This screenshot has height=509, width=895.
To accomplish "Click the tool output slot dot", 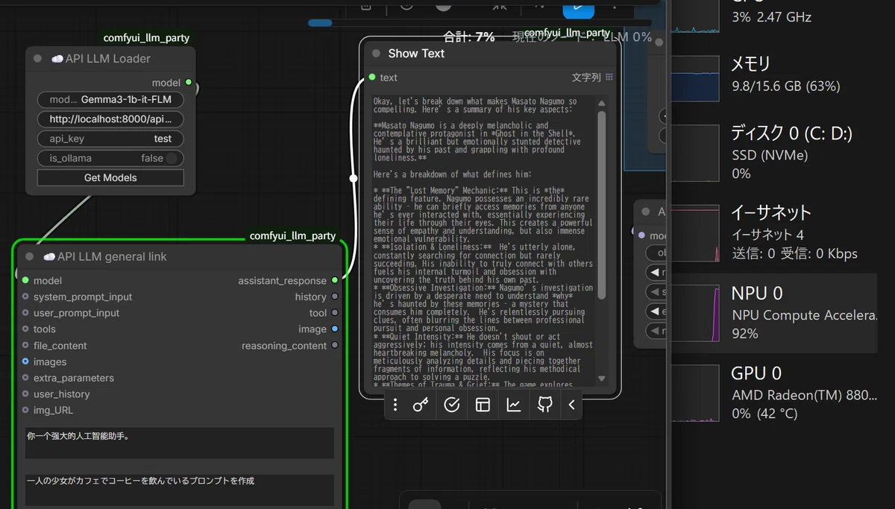I will pos(335,313).
